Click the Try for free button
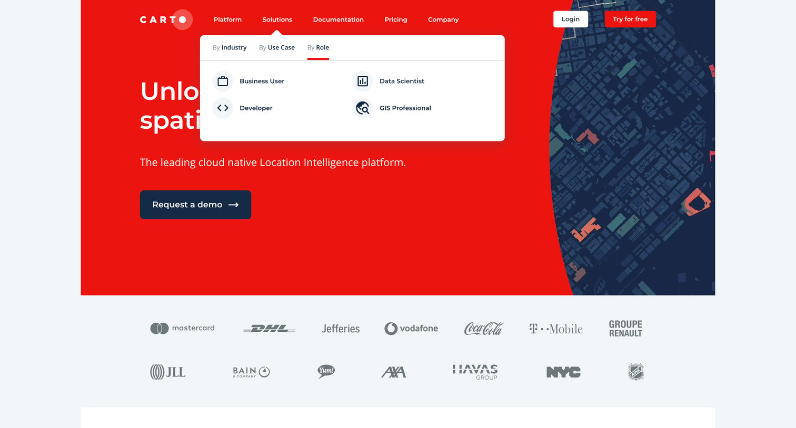Viewport: 796px width, 428px height. coord(630,19)
